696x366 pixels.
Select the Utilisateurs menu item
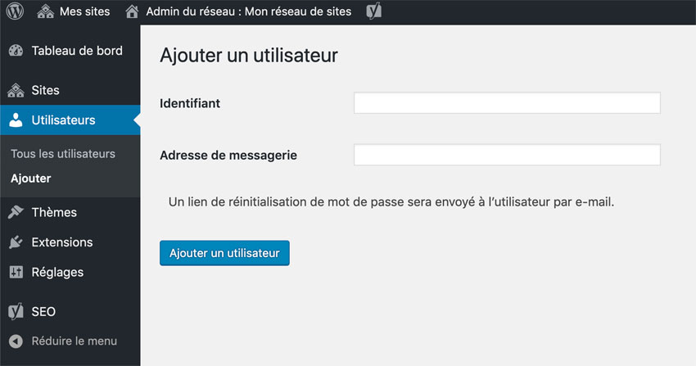pos(70,120)
